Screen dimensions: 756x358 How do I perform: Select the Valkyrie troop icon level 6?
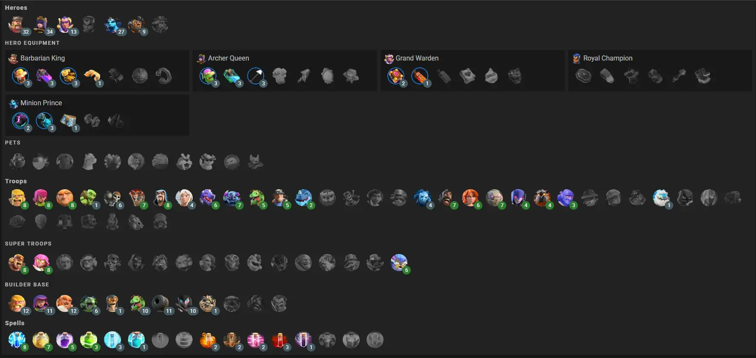coord(470,198)
